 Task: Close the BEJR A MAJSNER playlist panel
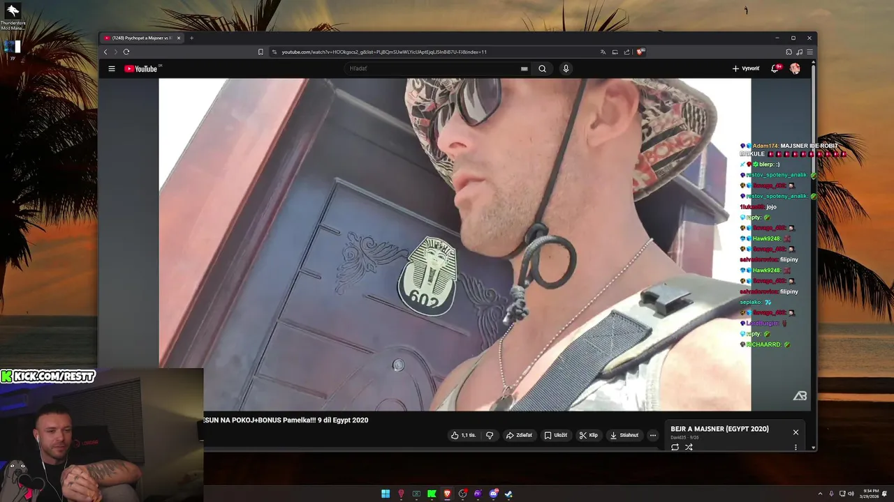796,432
